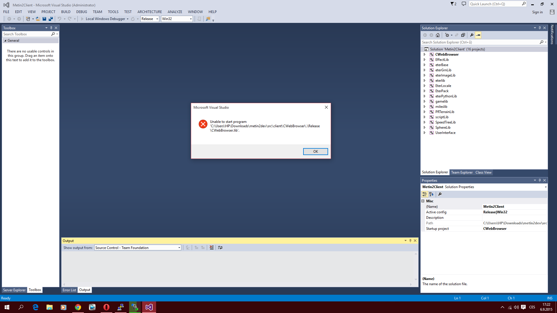Click the Search Toolbox field
Screen dimensions: 557x313
[x=27, y=34]
